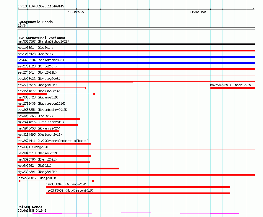The height and width of the screenshot is (217, 263).
Task: Click the 110409000 ruler position label
Action: click(x=76, y=12)
